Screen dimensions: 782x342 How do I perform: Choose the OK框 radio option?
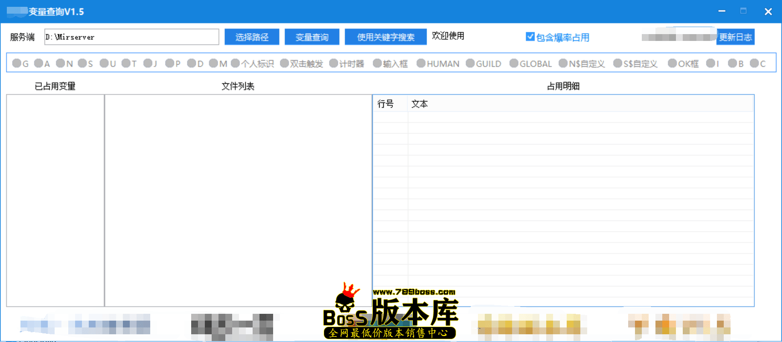point(672,63)
